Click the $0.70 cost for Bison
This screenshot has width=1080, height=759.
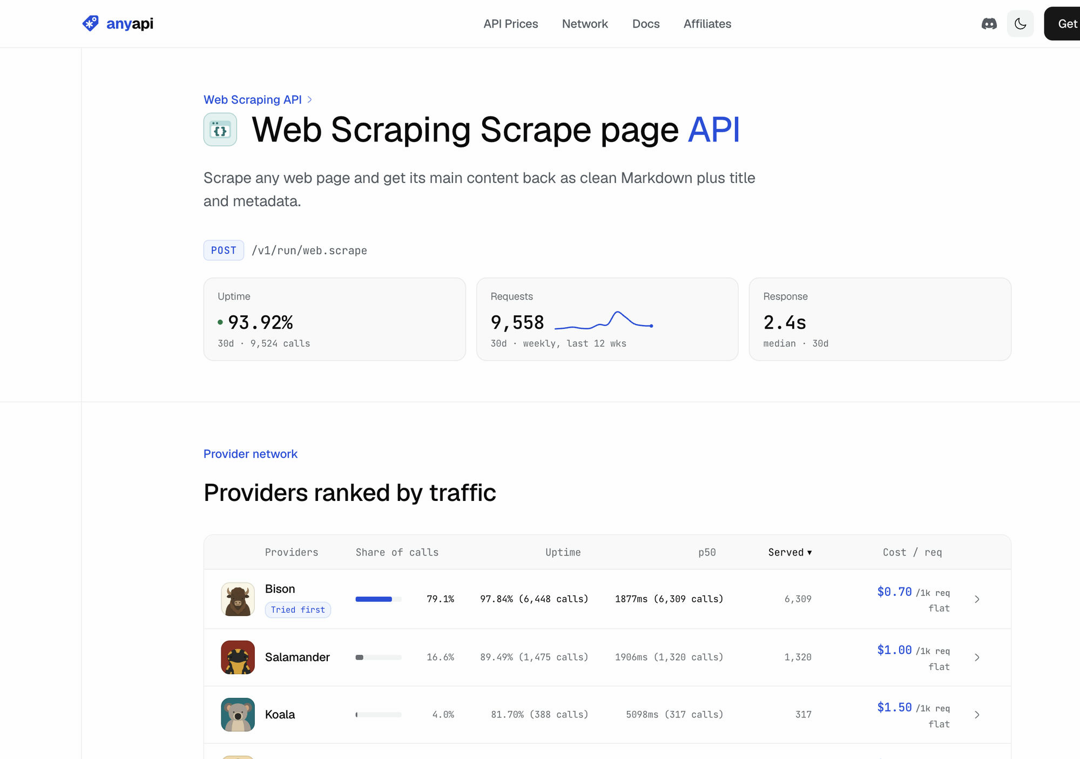click(894, 592)
